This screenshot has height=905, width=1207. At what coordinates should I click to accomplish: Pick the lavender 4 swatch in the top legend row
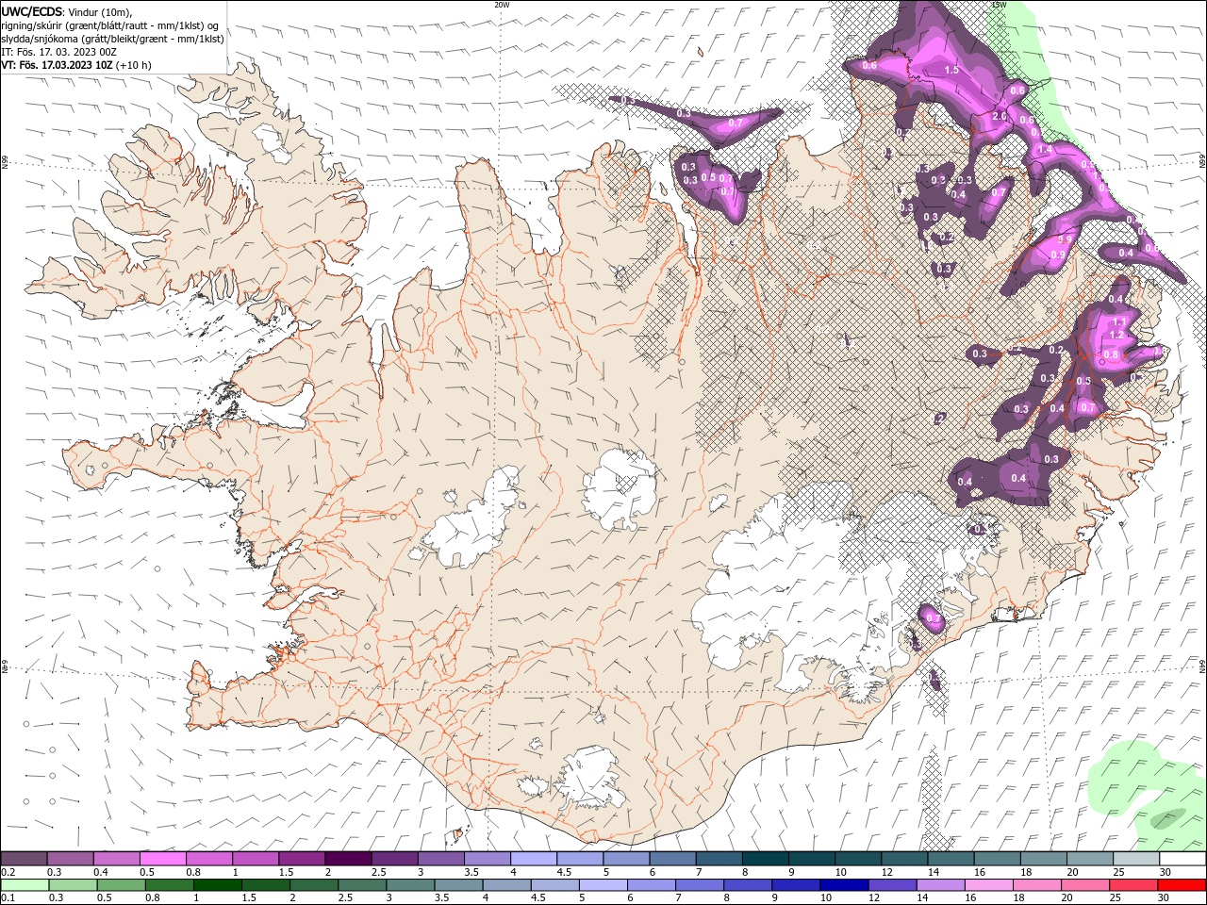533,859
